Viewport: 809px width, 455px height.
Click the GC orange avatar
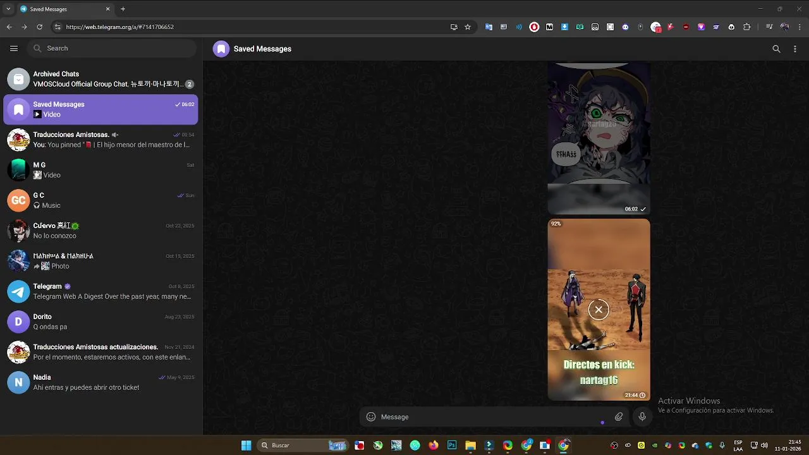(18, 200)
